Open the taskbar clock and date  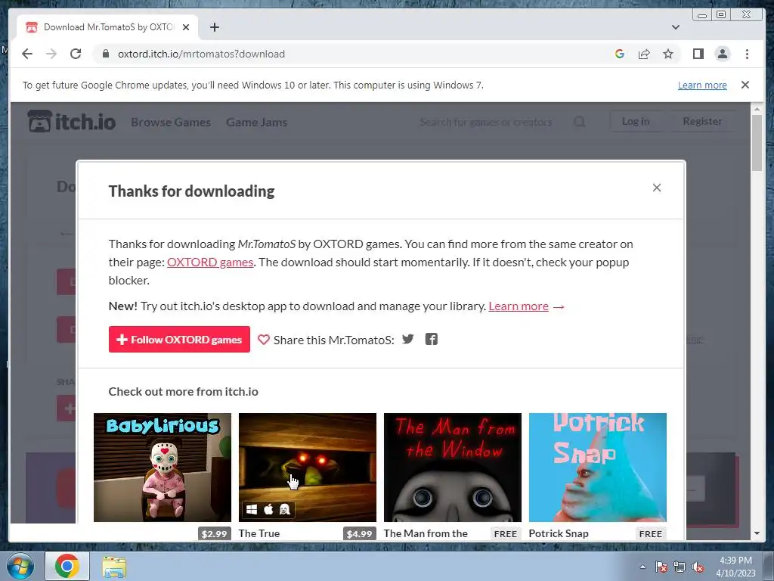(735, 566)
